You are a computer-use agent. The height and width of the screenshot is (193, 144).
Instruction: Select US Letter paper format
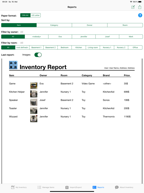click(35, 15)
